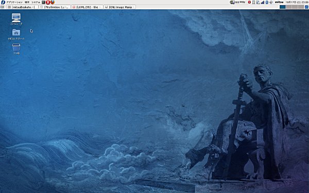Open the System menu in the top panel

pyautogui.click(x=36, y=2)
